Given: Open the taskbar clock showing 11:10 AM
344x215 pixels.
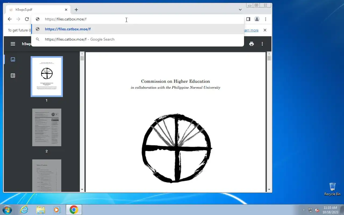Looking at the screenshot, I should [x=330, y=210].
